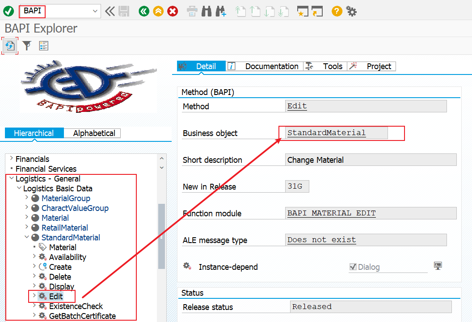This screenshot has height=322, width=472.
Task: Open the command field dropdown arrow
Action: pyautogui.click(x=95, y=11)
